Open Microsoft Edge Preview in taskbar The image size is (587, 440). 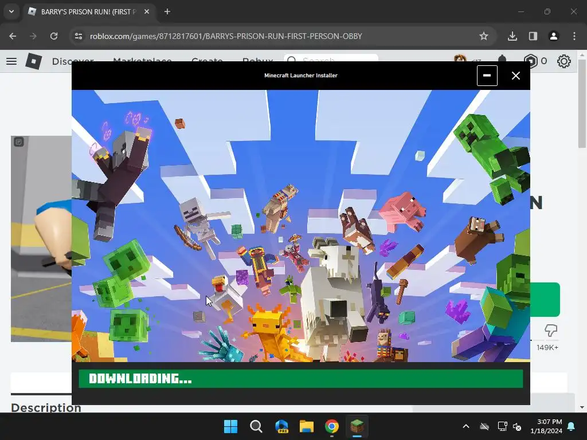[281, 426]
